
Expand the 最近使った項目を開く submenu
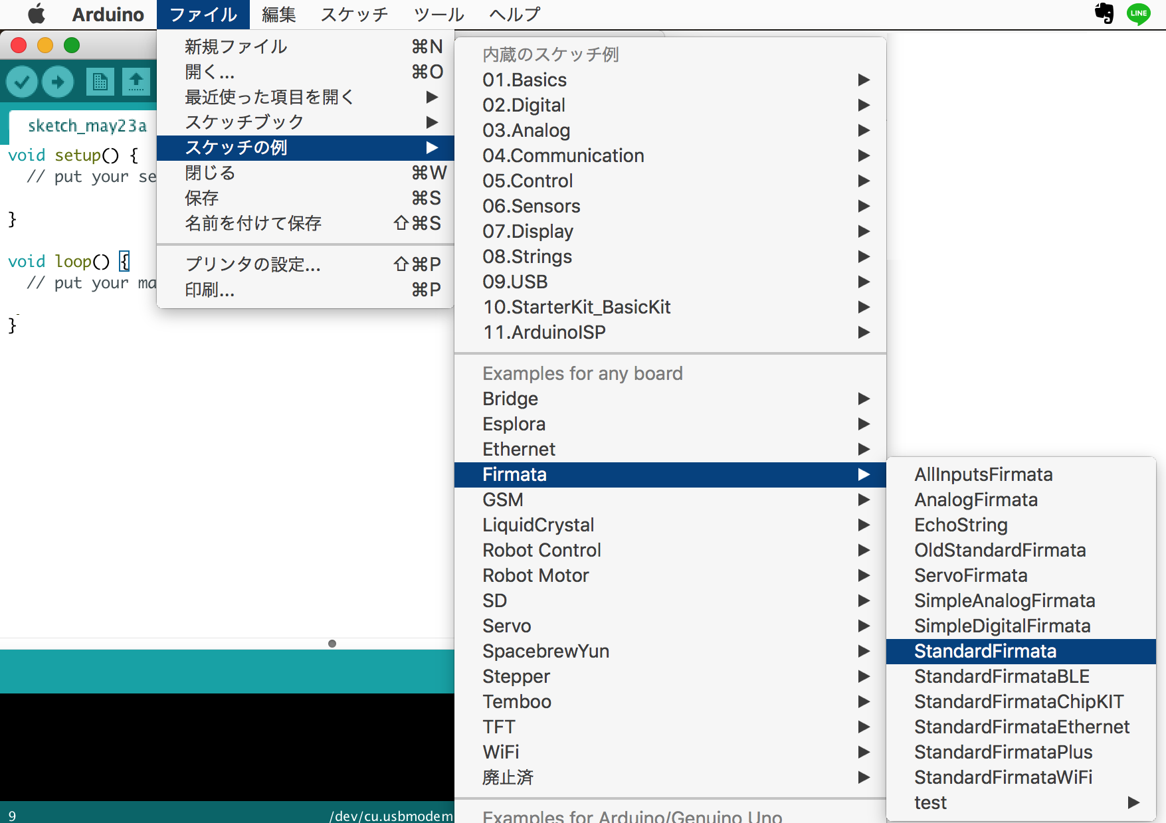click(x=269, y=97)
